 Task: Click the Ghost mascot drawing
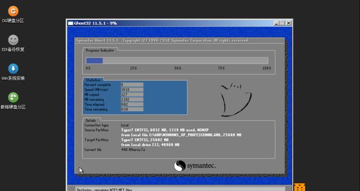tap(236, 99)
